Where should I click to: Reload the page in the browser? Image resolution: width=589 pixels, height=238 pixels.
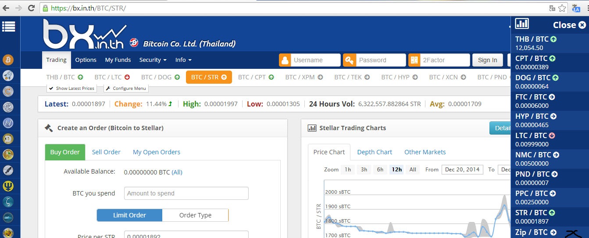(x=31, y=8)
